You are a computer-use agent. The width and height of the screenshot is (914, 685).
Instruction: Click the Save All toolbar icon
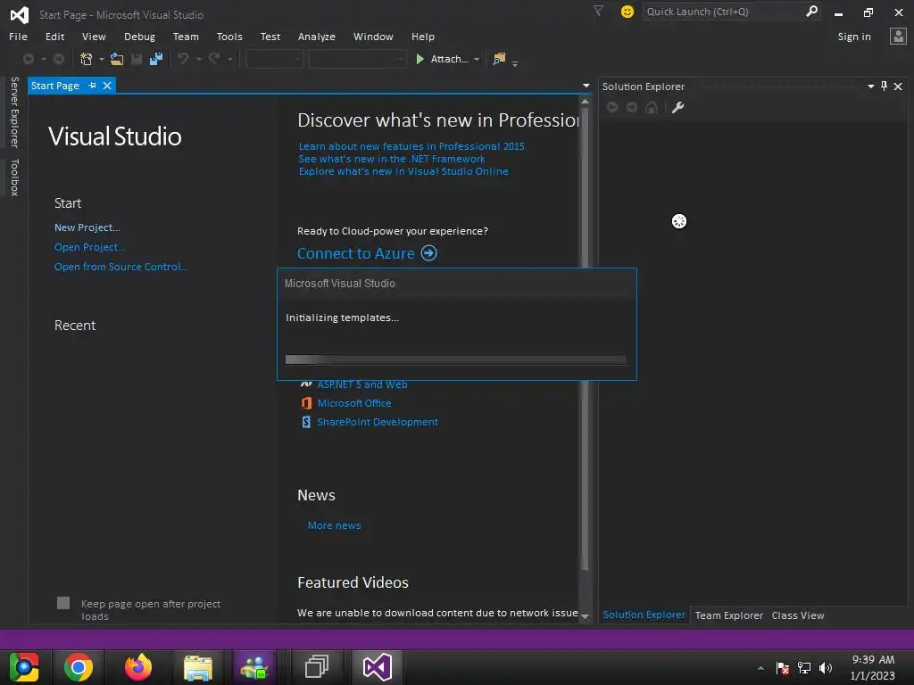(156, 59)
